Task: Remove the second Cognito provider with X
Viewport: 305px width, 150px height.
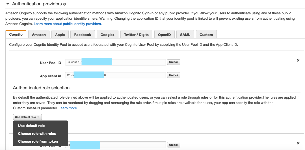Action: (x=298, y=143)
